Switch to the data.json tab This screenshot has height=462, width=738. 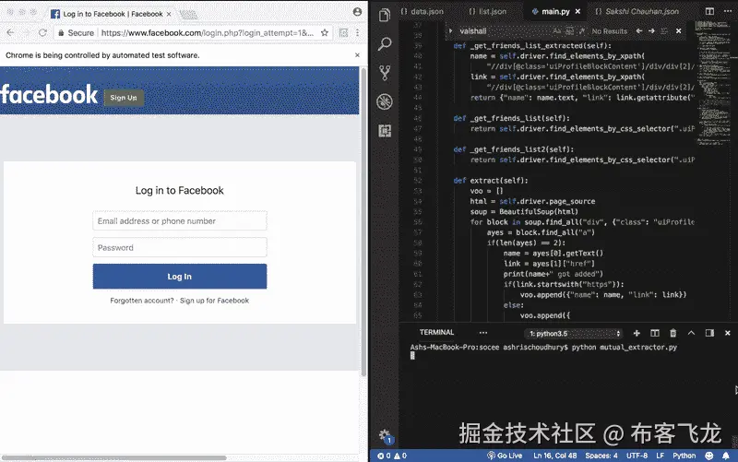(423, 11)
